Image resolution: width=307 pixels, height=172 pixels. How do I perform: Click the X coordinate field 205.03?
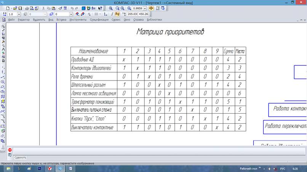coord(133,14)
